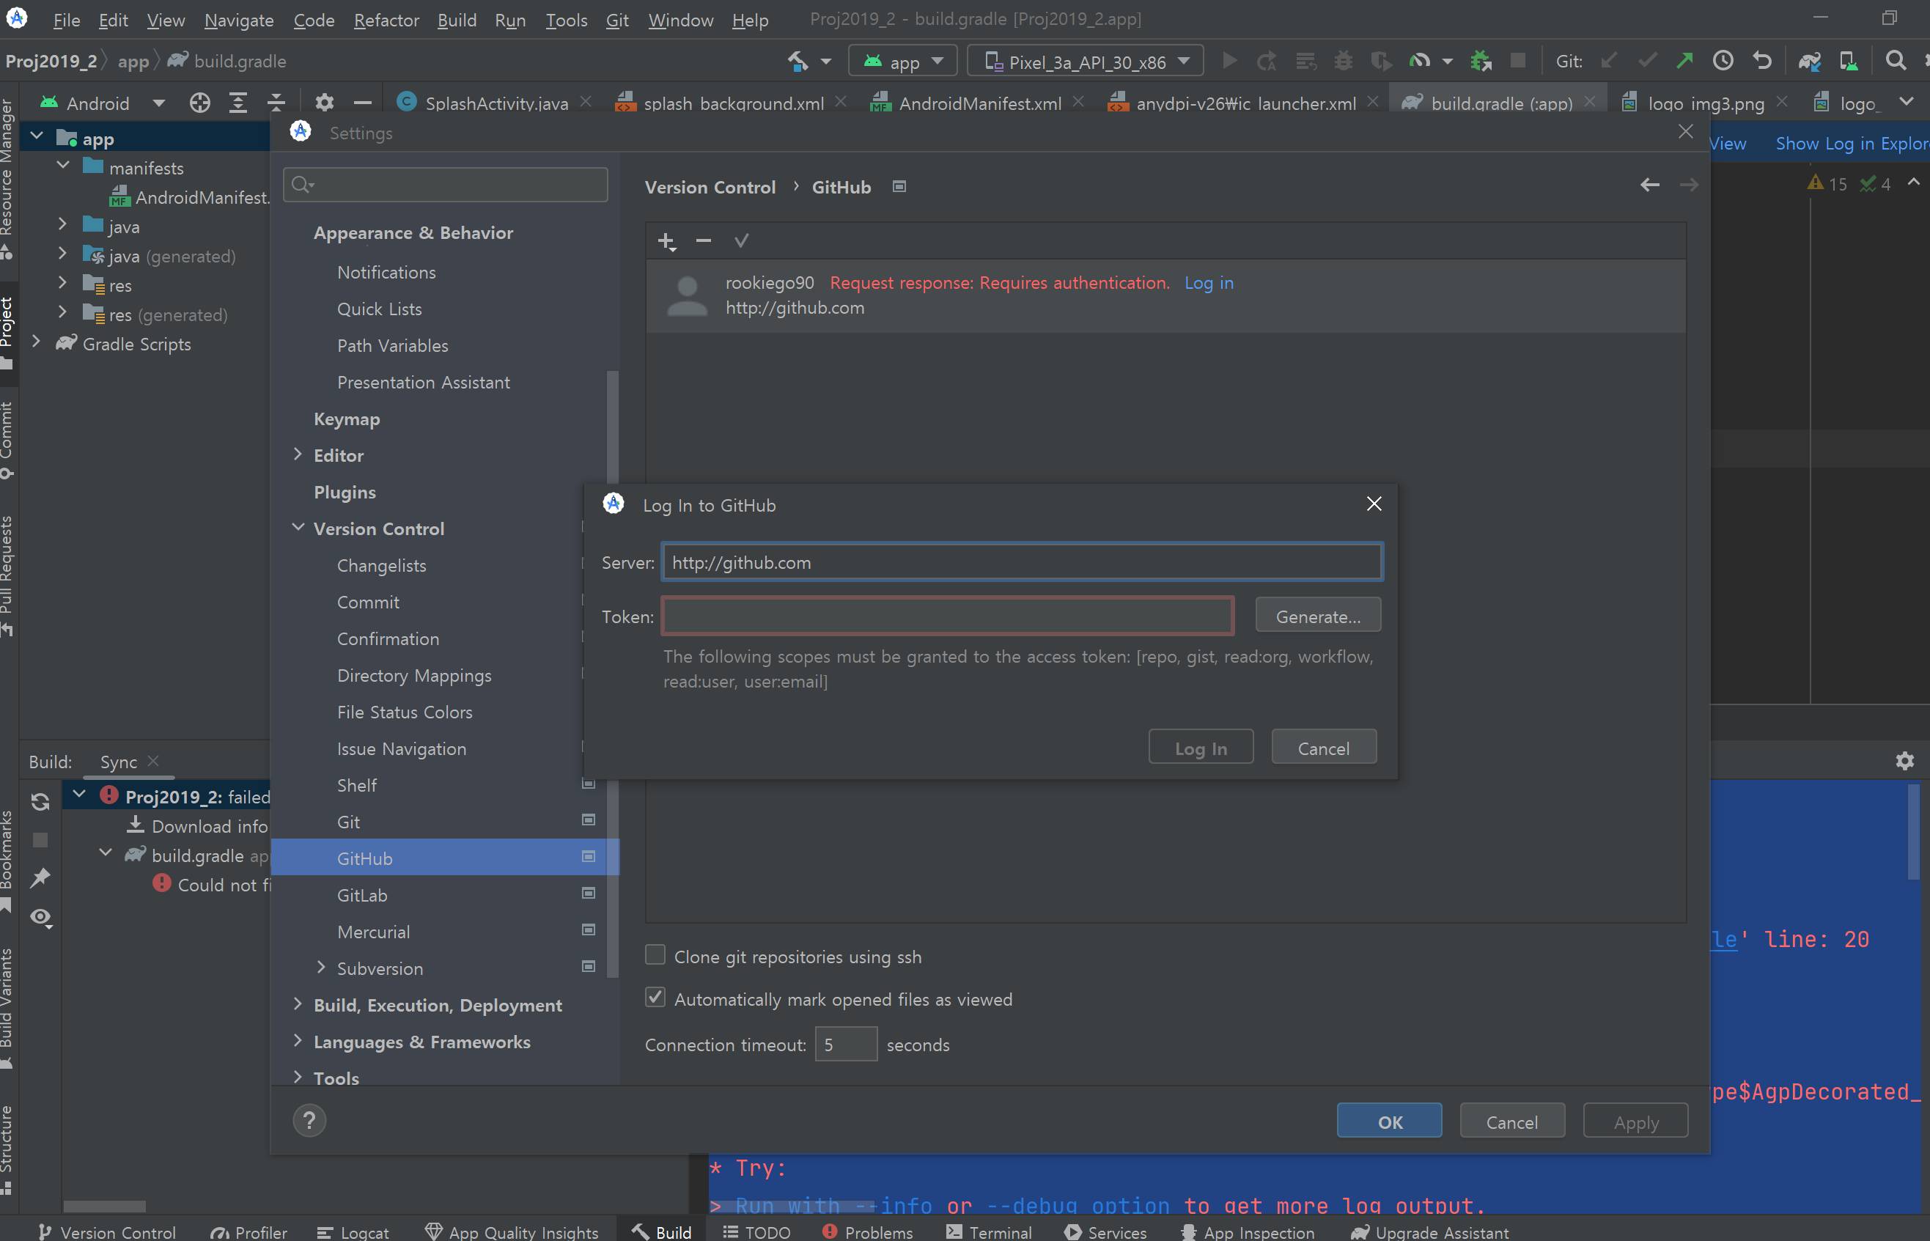Image resolution: width=1930 pixels, height=1241 pixels.
Task: Expand Editor settings section
Action: tap(298, 454)
